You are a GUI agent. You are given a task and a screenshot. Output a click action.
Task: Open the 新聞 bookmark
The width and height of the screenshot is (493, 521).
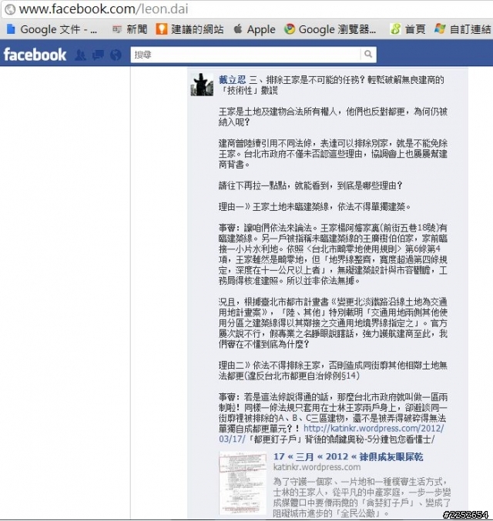(130, 29)
